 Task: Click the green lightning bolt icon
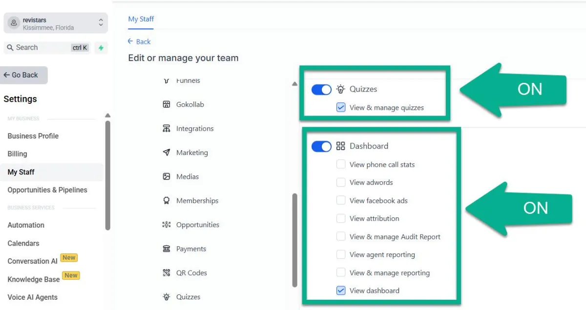click(101, 48)
